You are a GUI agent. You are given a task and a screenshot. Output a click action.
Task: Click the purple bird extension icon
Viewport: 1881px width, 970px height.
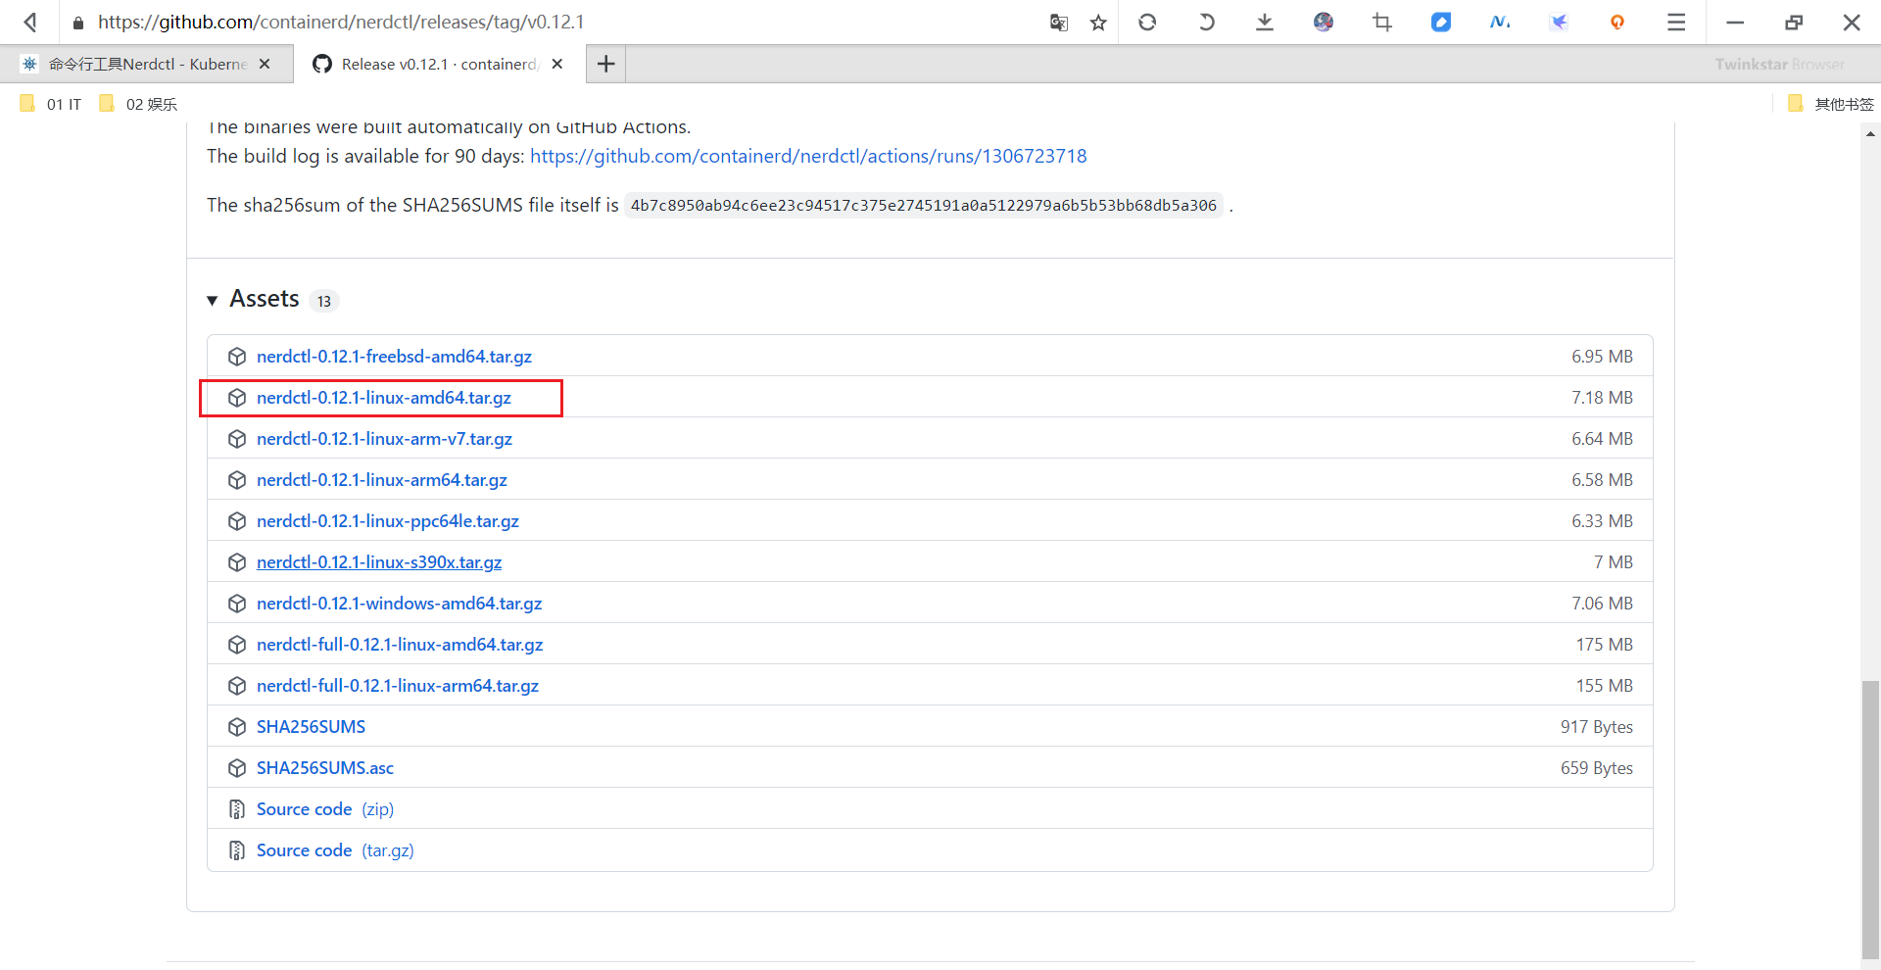1559,22
